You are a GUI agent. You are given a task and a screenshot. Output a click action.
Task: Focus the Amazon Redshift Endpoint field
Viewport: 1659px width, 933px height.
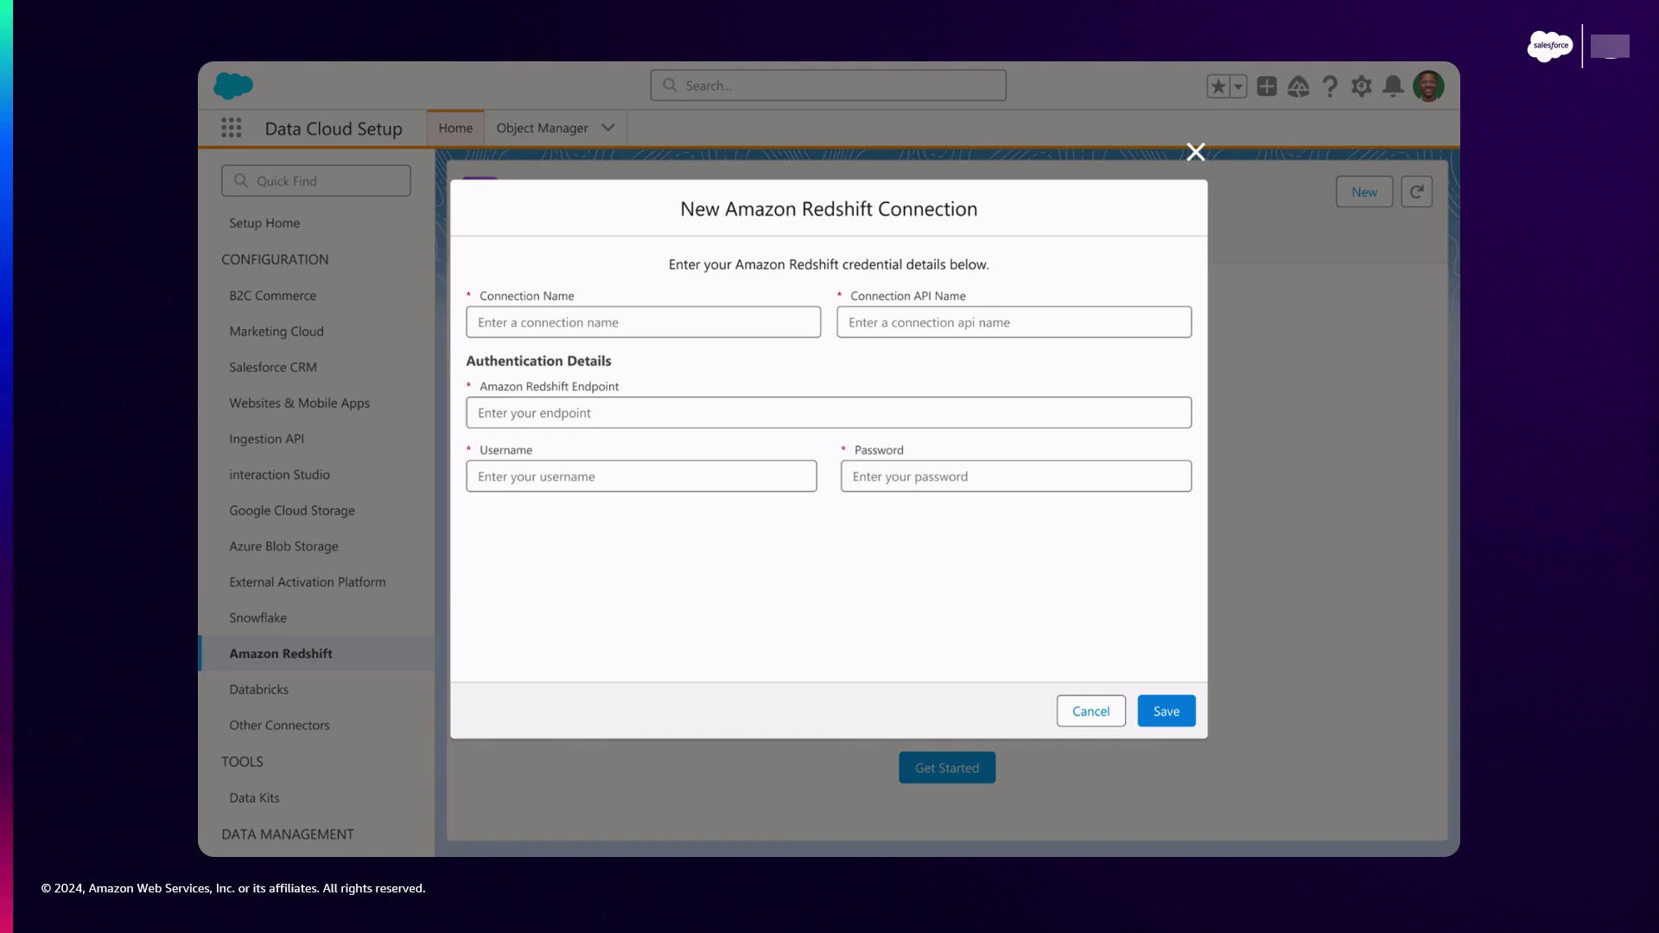click(828, 413)
